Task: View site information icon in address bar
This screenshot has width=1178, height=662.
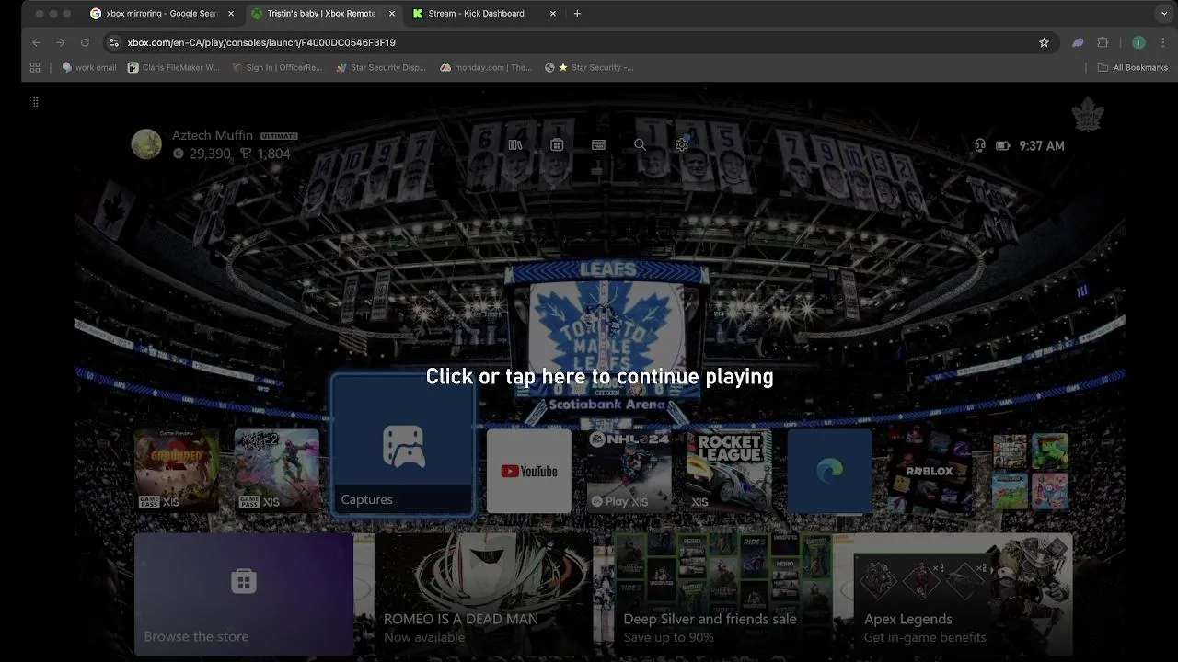Action: (x=113, y=42)
